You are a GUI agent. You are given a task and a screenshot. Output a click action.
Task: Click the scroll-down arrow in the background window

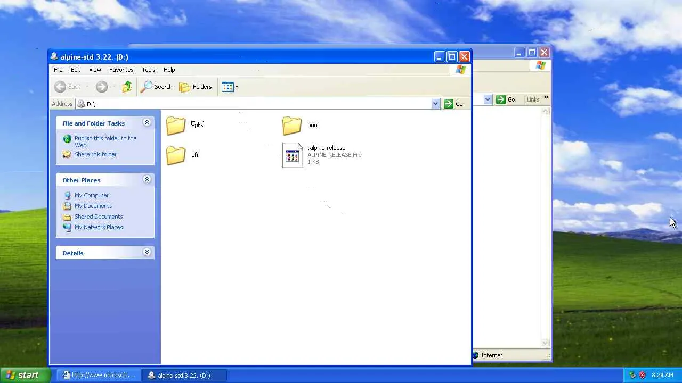pos(545,343)
